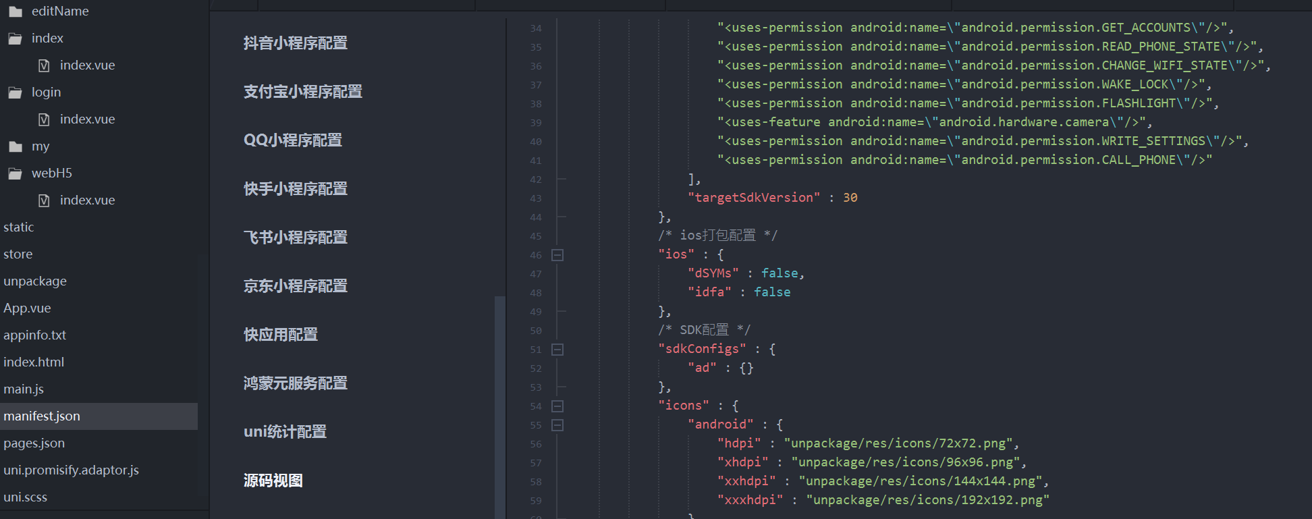Image resolution: width=1312 pixels, height=519 pixels.
Task: Switch to 源码视图 source view
Action: point(273,481)
